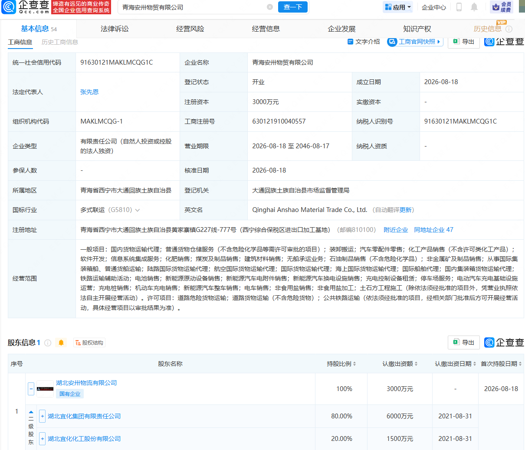Click the 会员续费 membership icon
This screenshot has height=450, width=525.
502,7
